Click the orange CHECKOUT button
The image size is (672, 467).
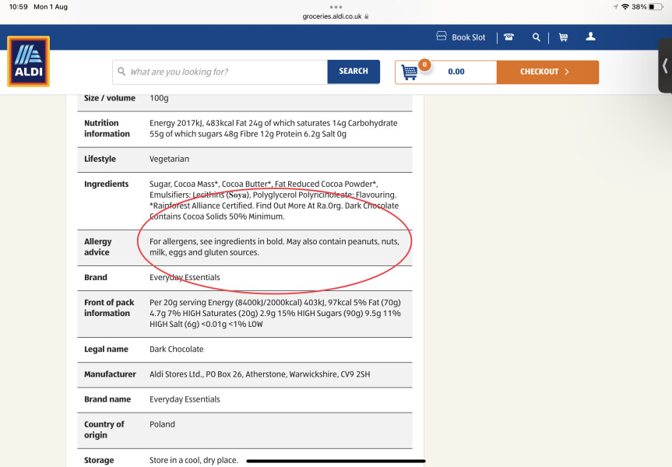tap(547, 72)
